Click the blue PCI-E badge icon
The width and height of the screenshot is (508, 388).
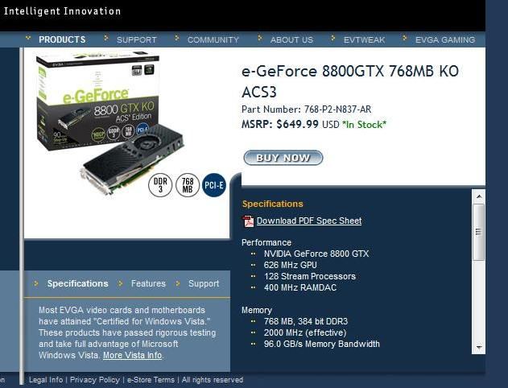(x=214, y=185)
